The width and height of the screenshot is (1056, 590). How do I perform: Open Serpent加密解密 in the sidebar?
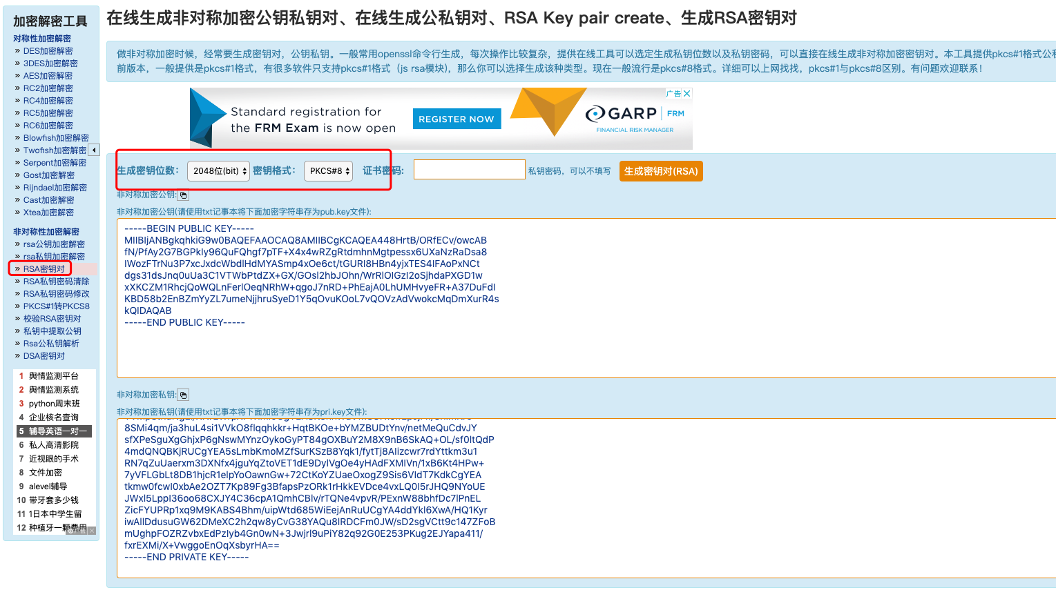55,163
